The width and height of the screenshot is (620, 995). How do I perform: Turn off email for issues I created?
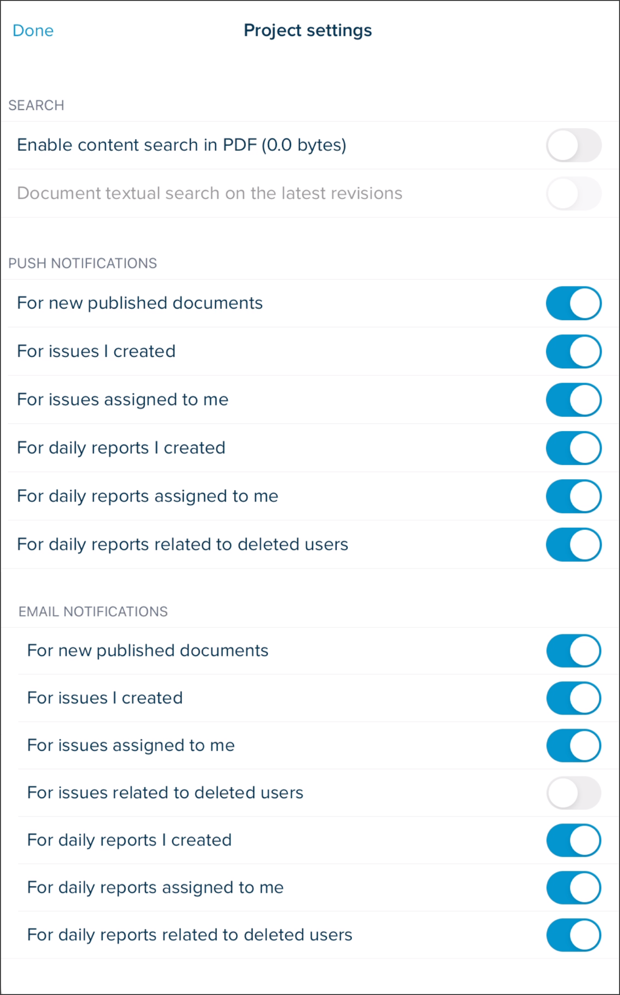574,698
